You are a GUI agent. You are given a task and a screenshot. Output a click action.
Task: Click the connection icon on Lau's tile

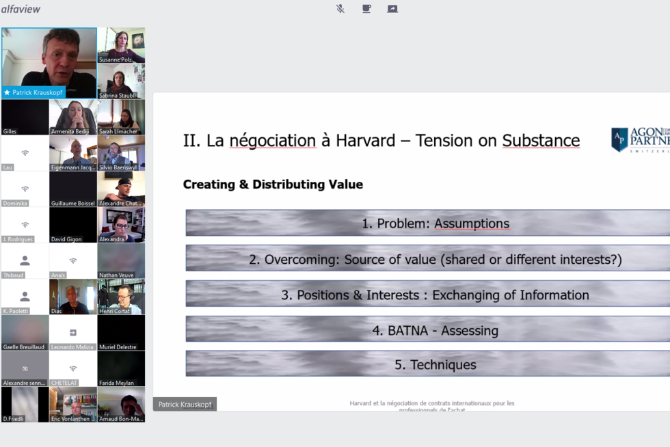[25, 153]
